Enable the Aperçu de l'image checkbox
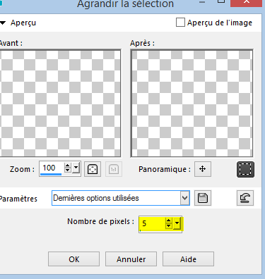This screenshot has height=279, width=265. [180, 23]
